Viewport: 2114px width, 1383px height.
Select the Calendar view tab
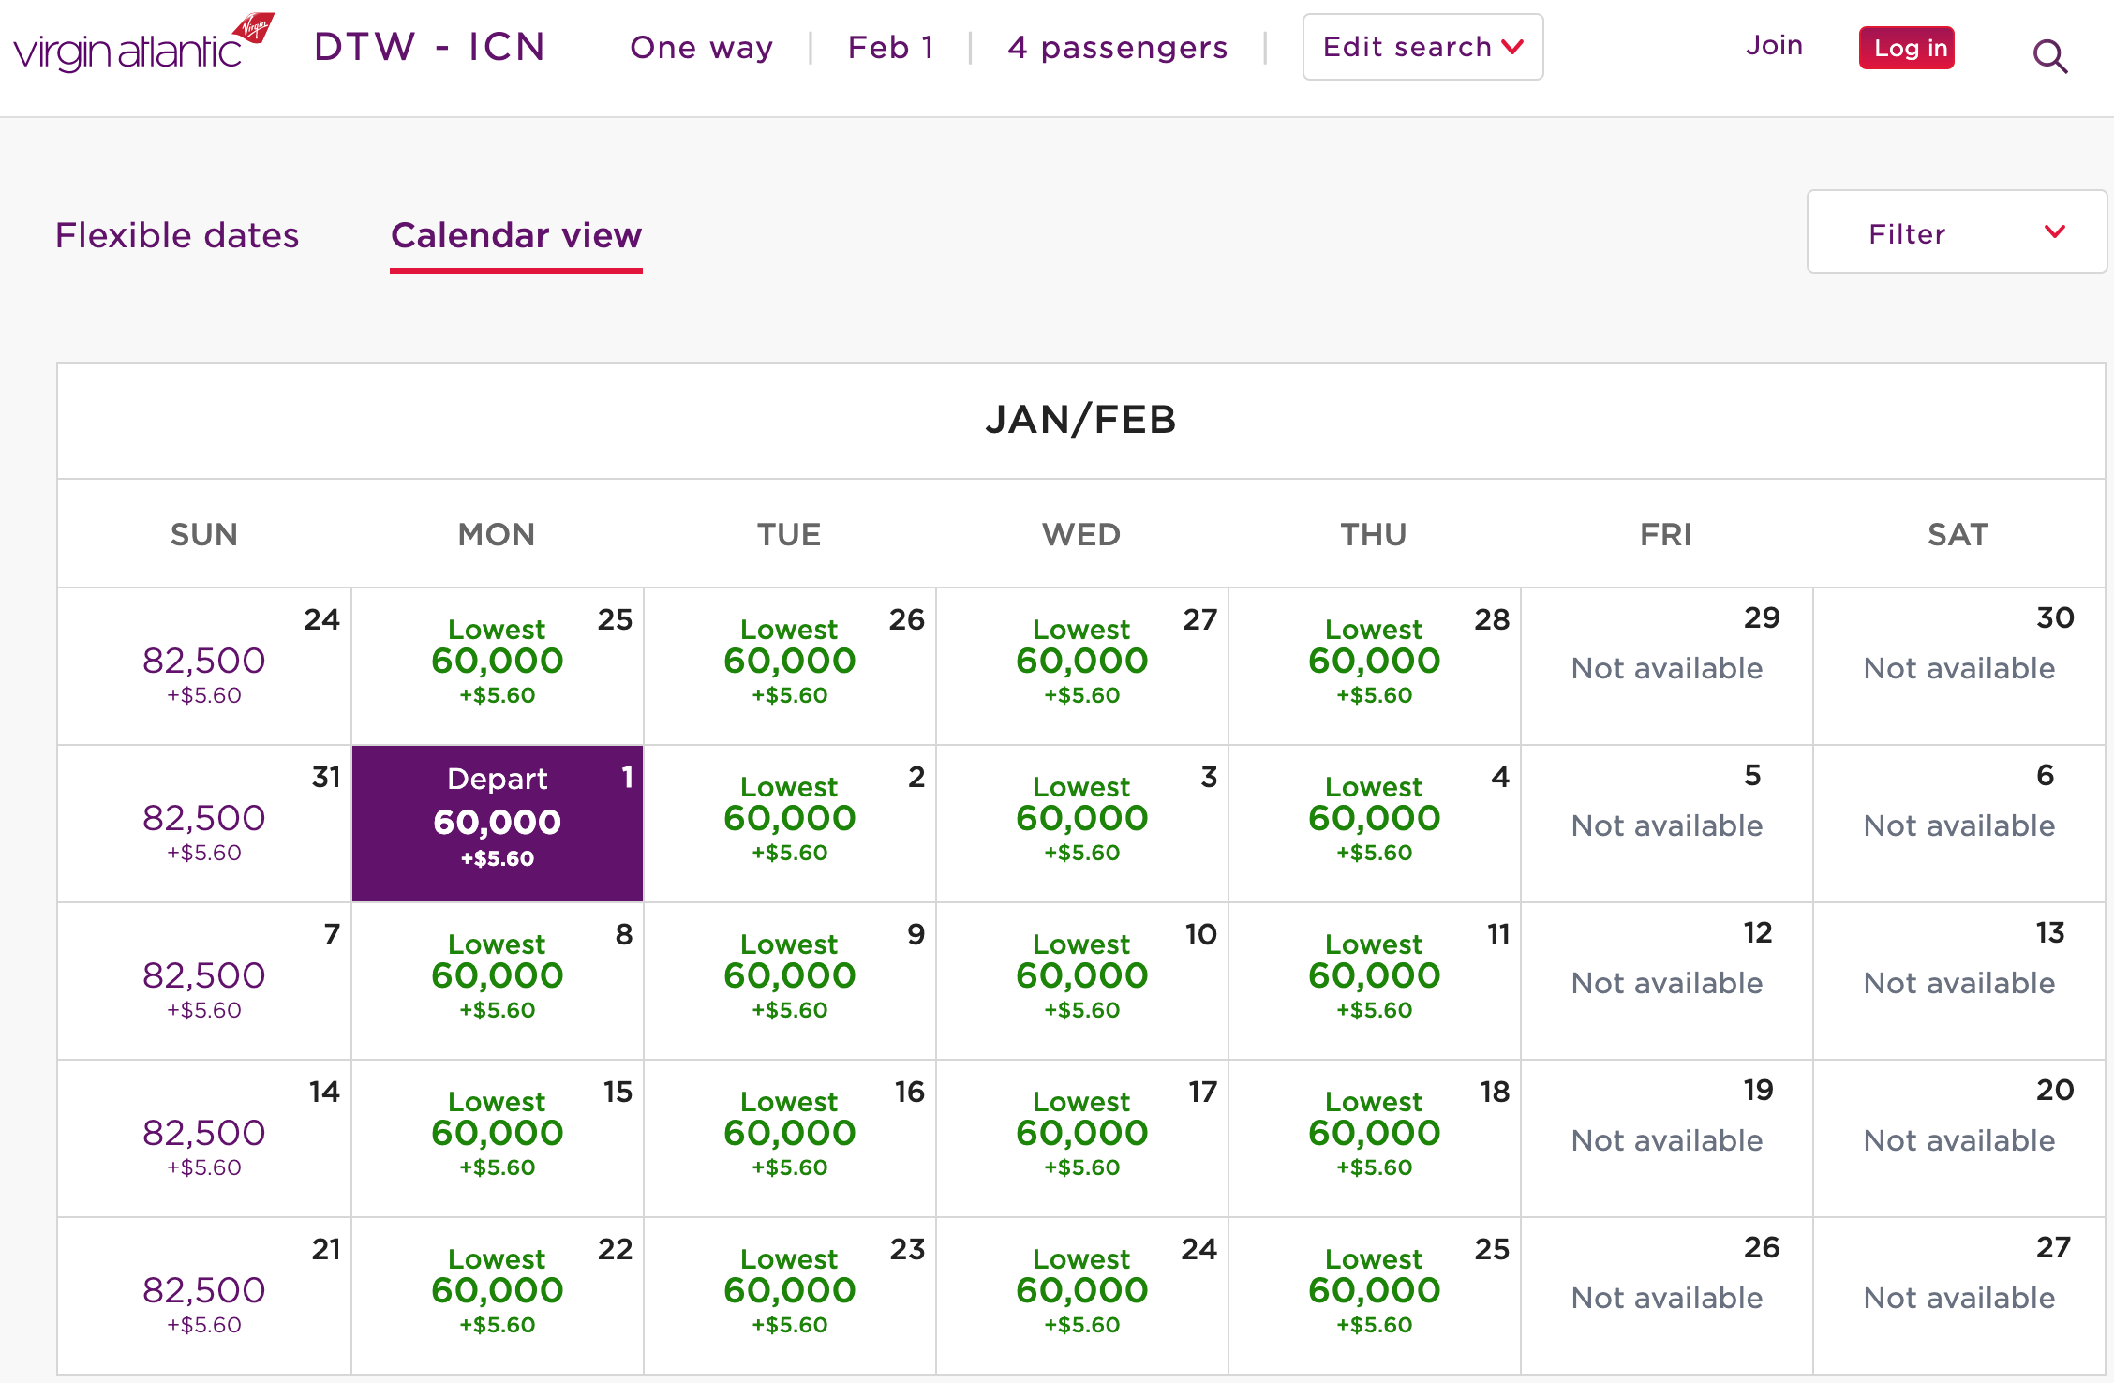(x=515, y=235)
